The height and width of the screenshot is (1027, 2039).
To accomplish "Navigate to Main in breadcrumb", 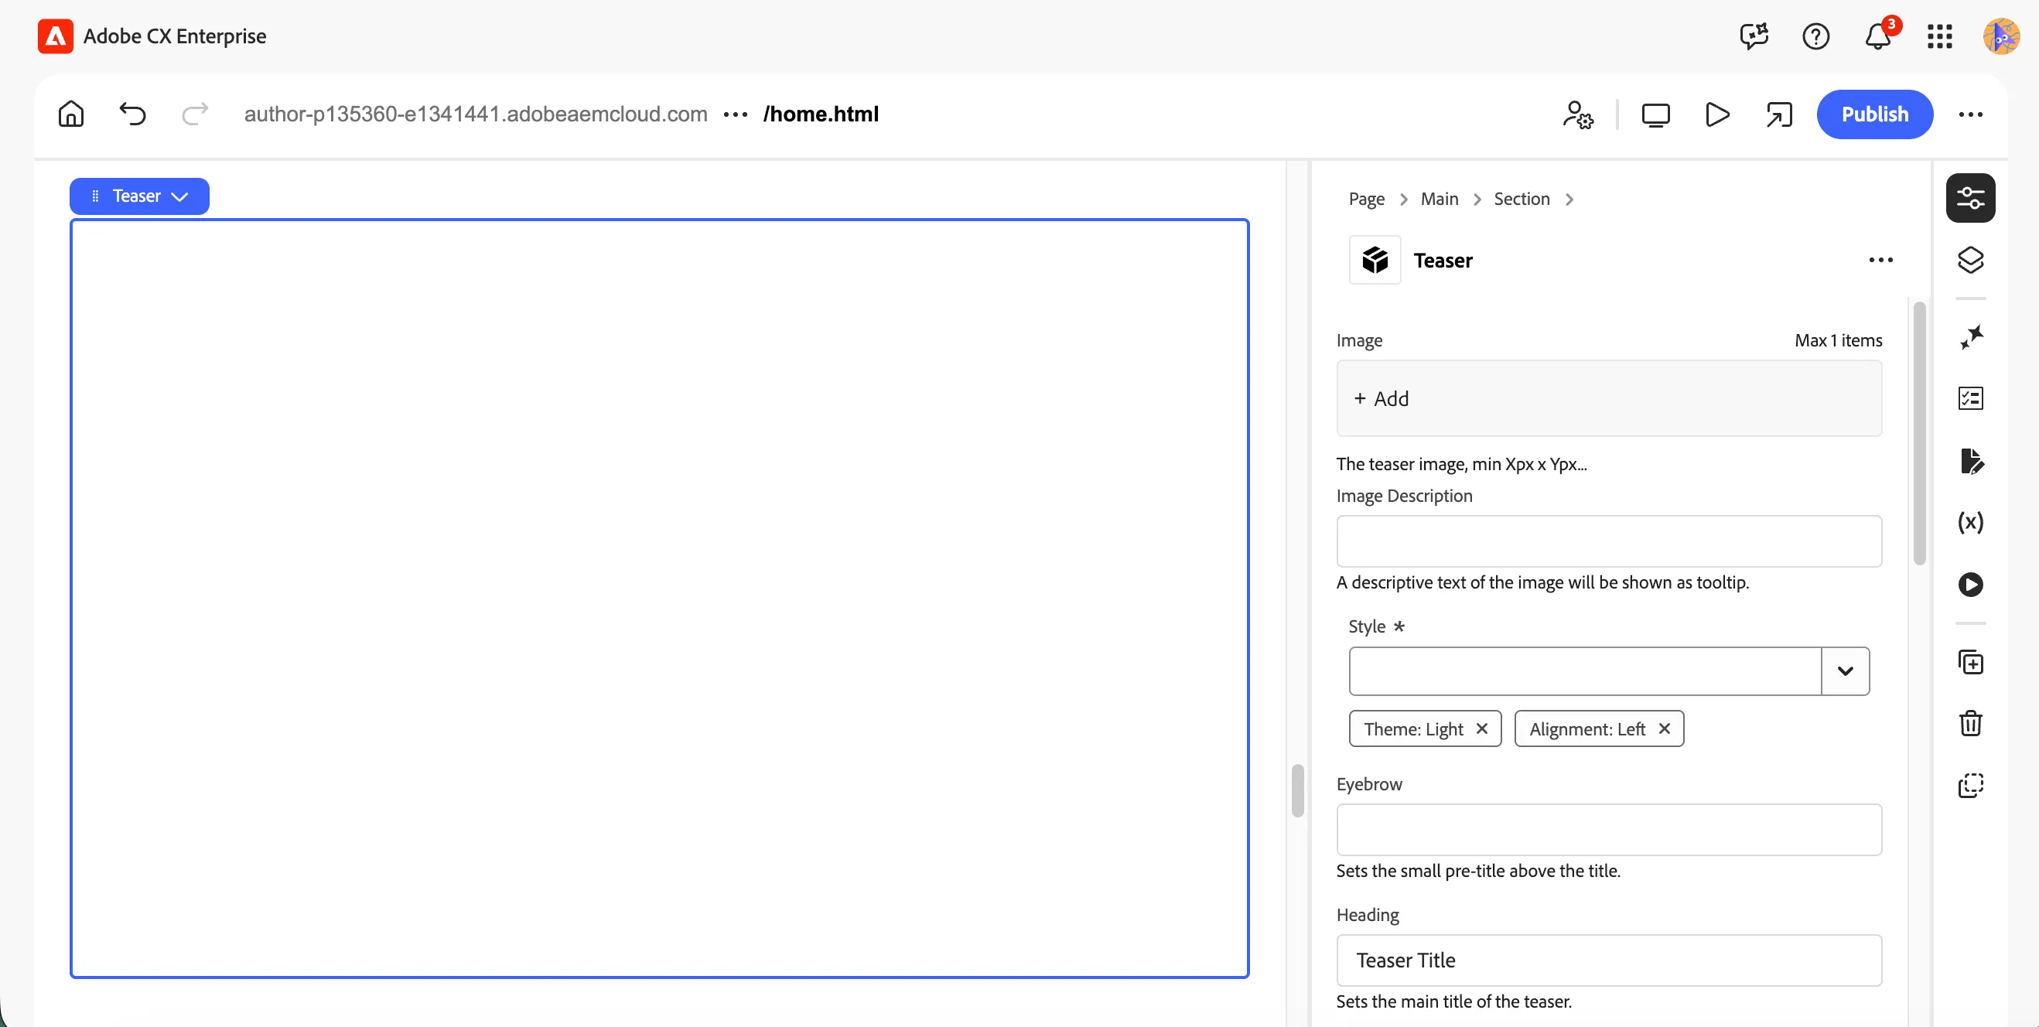I will (1439, 199).
